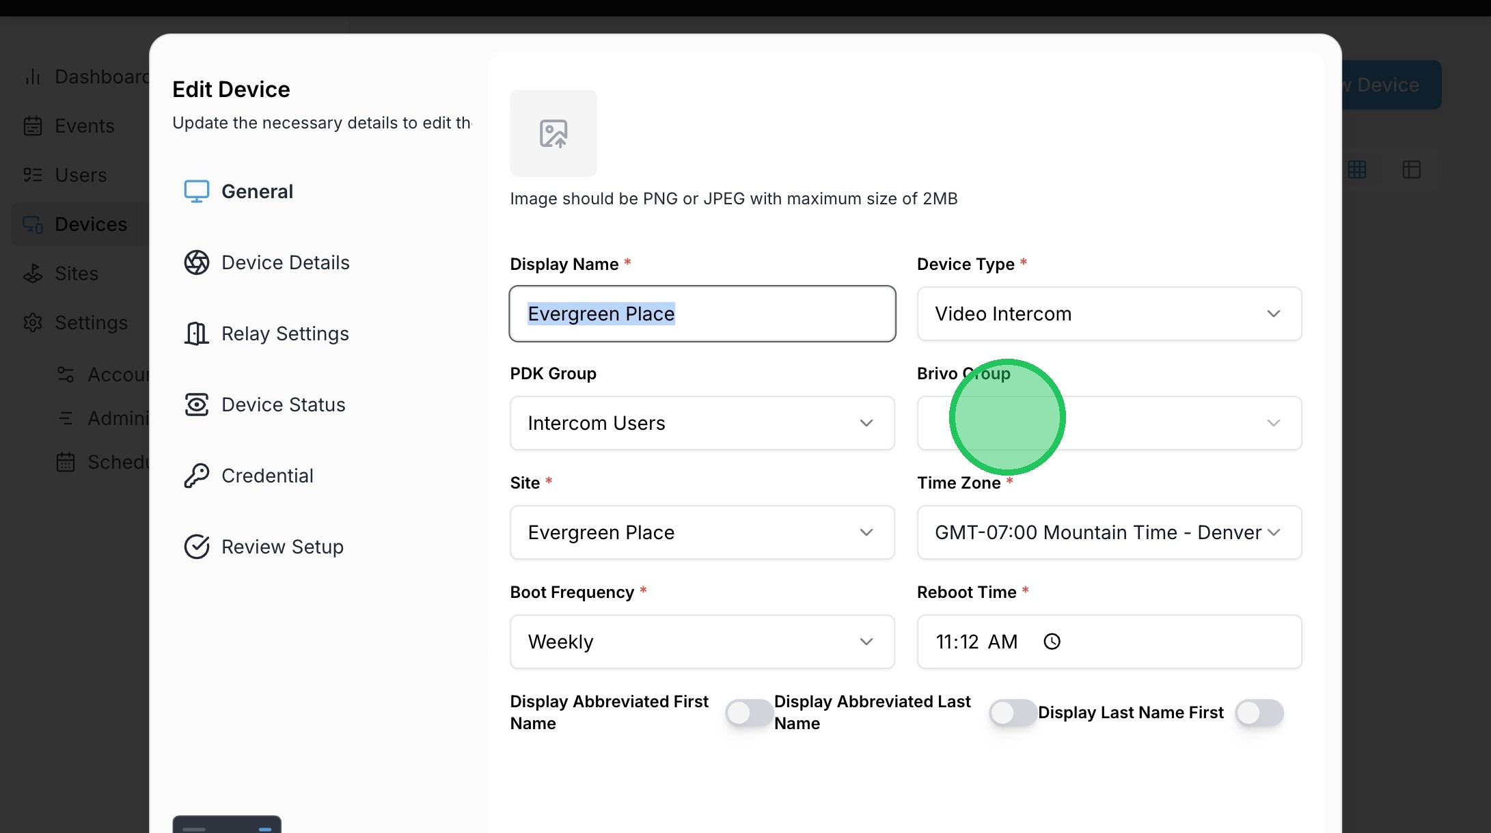The height and width of the screenshot is (833, 1491).
Task: Toggle Display Abbreviated Last Name switch
Action: coord(1013,713)
